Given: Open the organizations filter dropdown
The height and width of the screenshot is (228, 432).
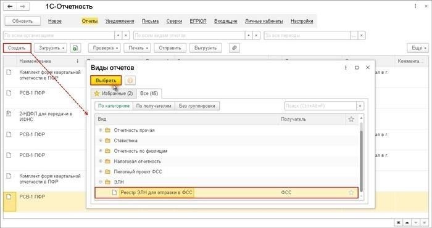Looking at the screenshot, I should click(x=118, y=36).
